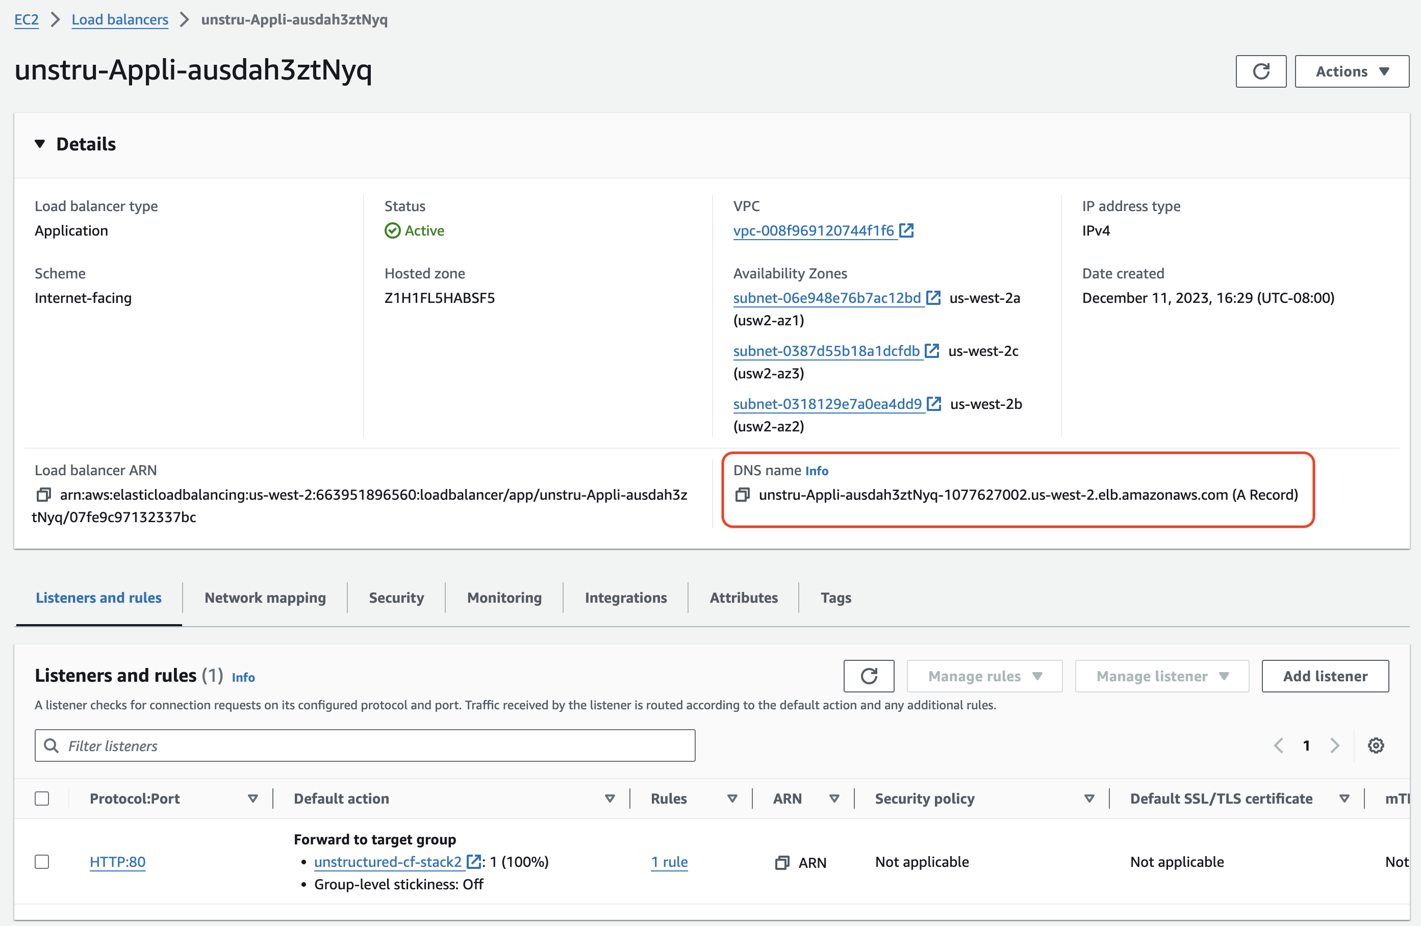Open the Actions dropdown
Image resolution: width=1421 pixels, height=926 pixels.
click(1351, 71)
